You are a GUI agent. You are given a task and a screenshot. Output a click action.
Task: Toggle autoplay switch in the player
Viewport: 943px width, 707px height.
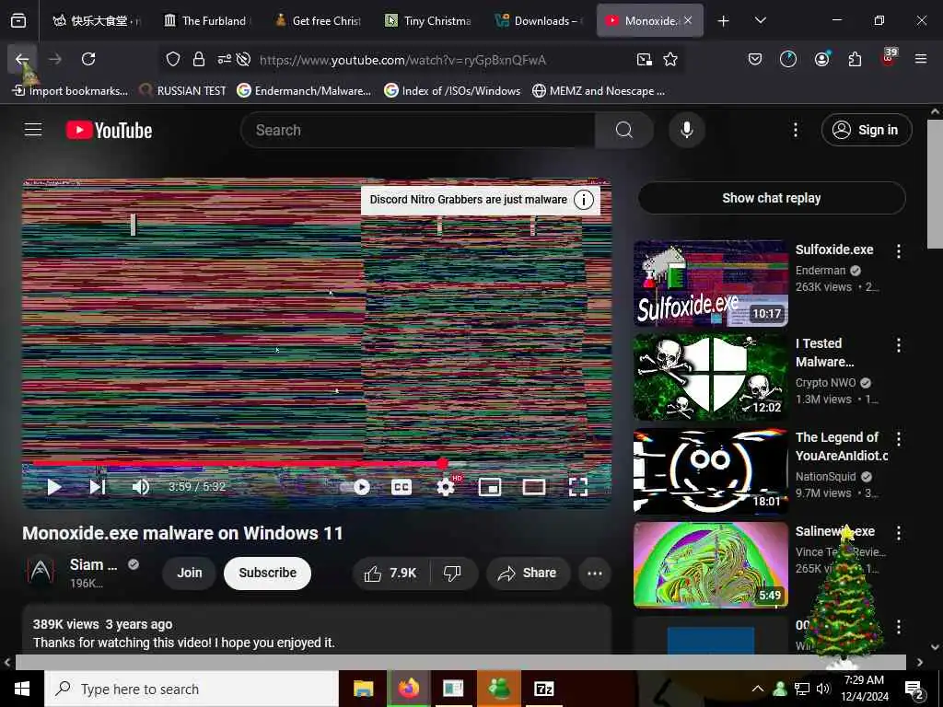click(x=355, y=487)
